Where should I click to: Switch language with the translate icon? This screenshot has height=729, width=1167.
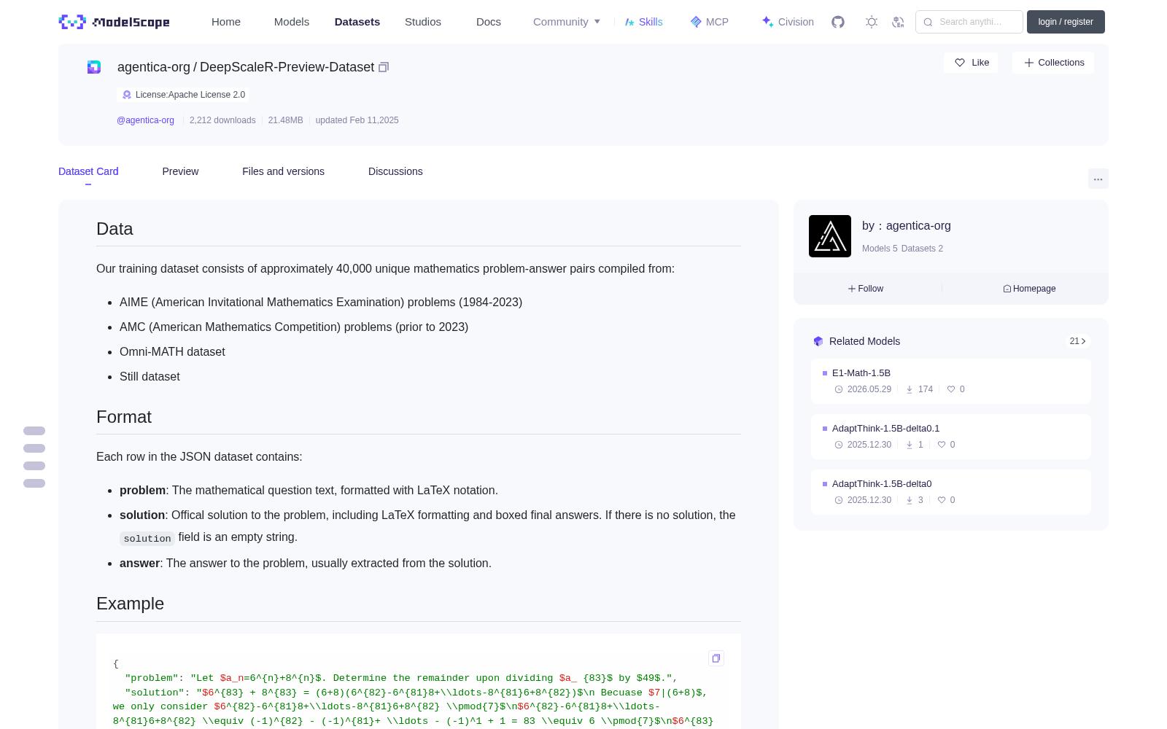click(x=899, y=22)
